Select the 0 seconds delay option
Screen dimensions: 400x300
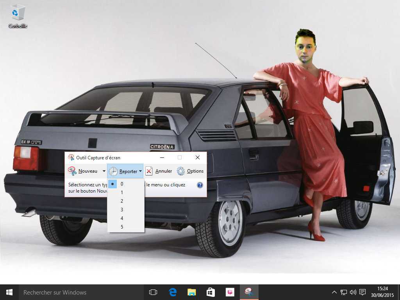coord(122,184)
